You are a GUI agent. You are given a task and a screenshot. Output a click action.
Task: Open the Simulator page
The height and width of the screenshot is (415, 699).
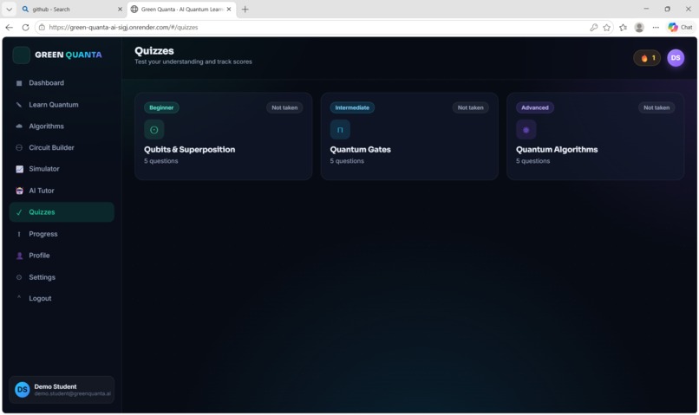click(x=62, y=169)
